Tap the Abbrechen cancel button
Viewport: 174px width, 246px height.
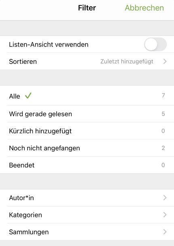(x=144, y=8)
